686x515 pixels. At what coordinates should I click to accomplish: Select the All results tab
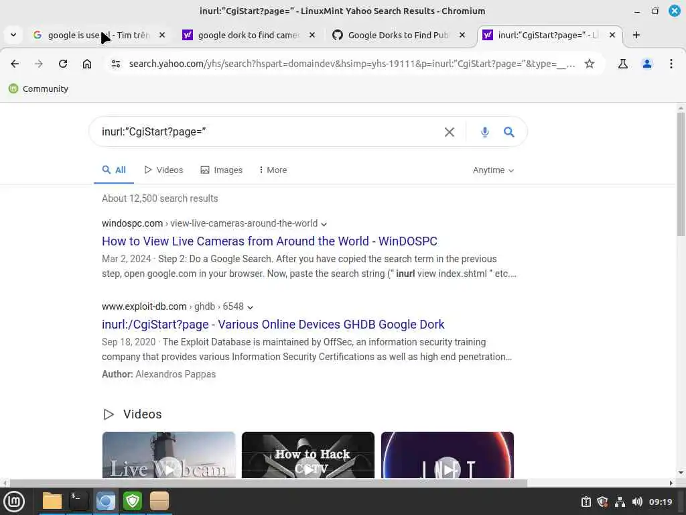point(114,170)
